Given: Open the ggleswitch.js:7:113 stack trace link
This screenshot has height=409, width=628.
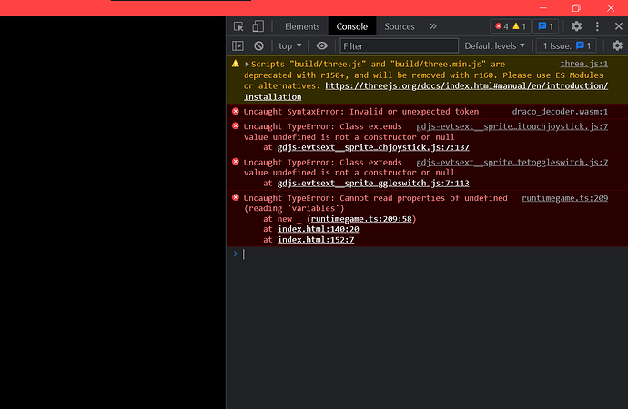Looking at the screenshot, I should point(373,183).
